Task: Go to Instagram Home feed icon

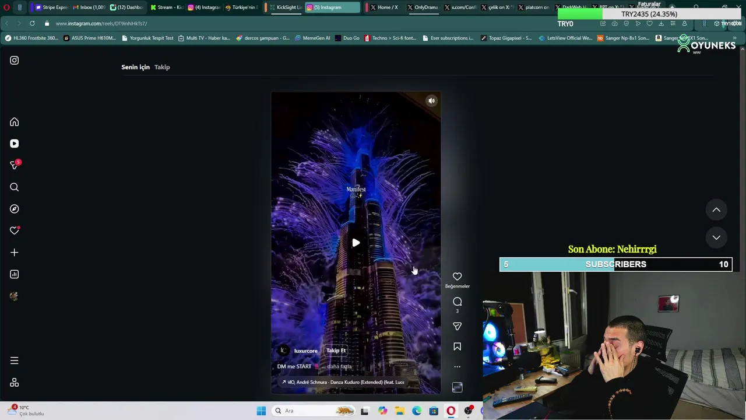Action: click(x=15, y=122)
